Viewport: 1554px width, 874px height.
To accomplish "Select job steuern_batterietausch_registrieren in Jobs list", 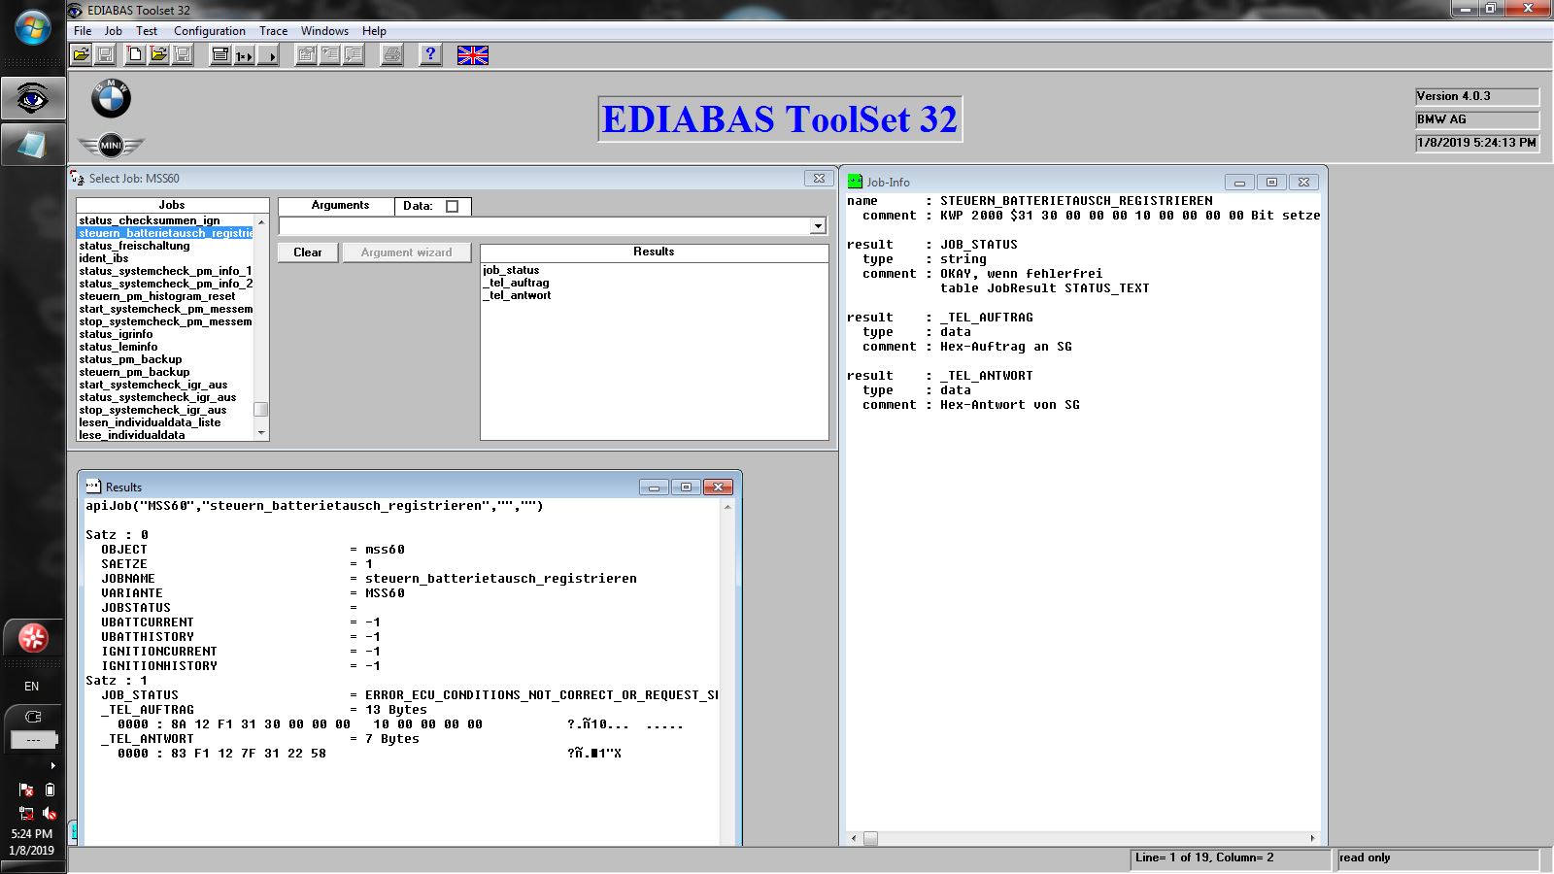I will 165,233.
